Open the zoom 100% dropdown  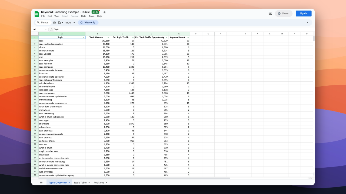[70, 23]
